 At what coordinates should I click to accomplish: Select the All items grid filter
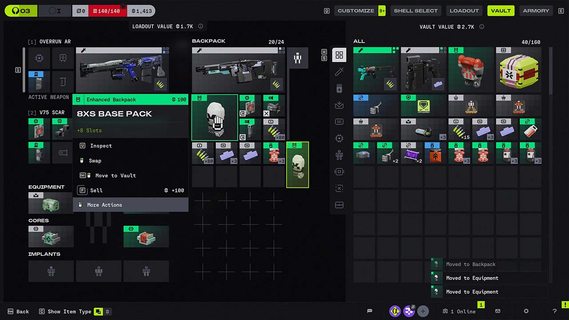(339, 55)
